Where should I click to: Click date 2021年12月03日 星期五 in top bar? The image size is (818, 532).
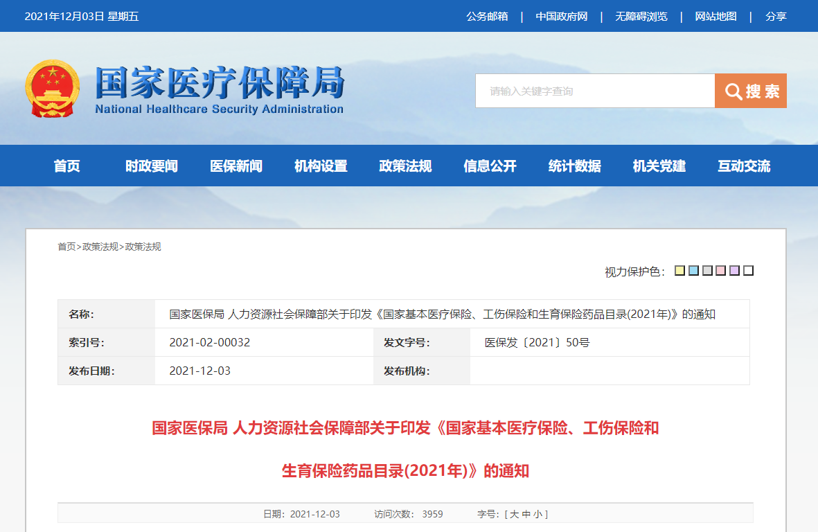click(81, 16)
